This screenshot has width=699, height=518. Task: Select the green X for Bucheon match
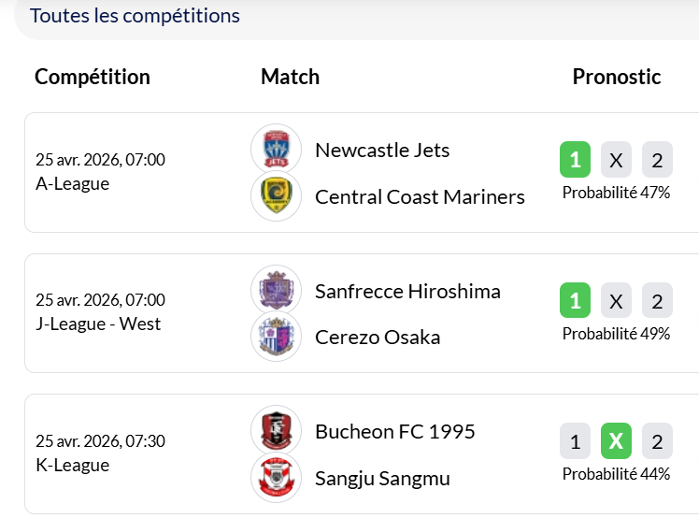(616, 441)
